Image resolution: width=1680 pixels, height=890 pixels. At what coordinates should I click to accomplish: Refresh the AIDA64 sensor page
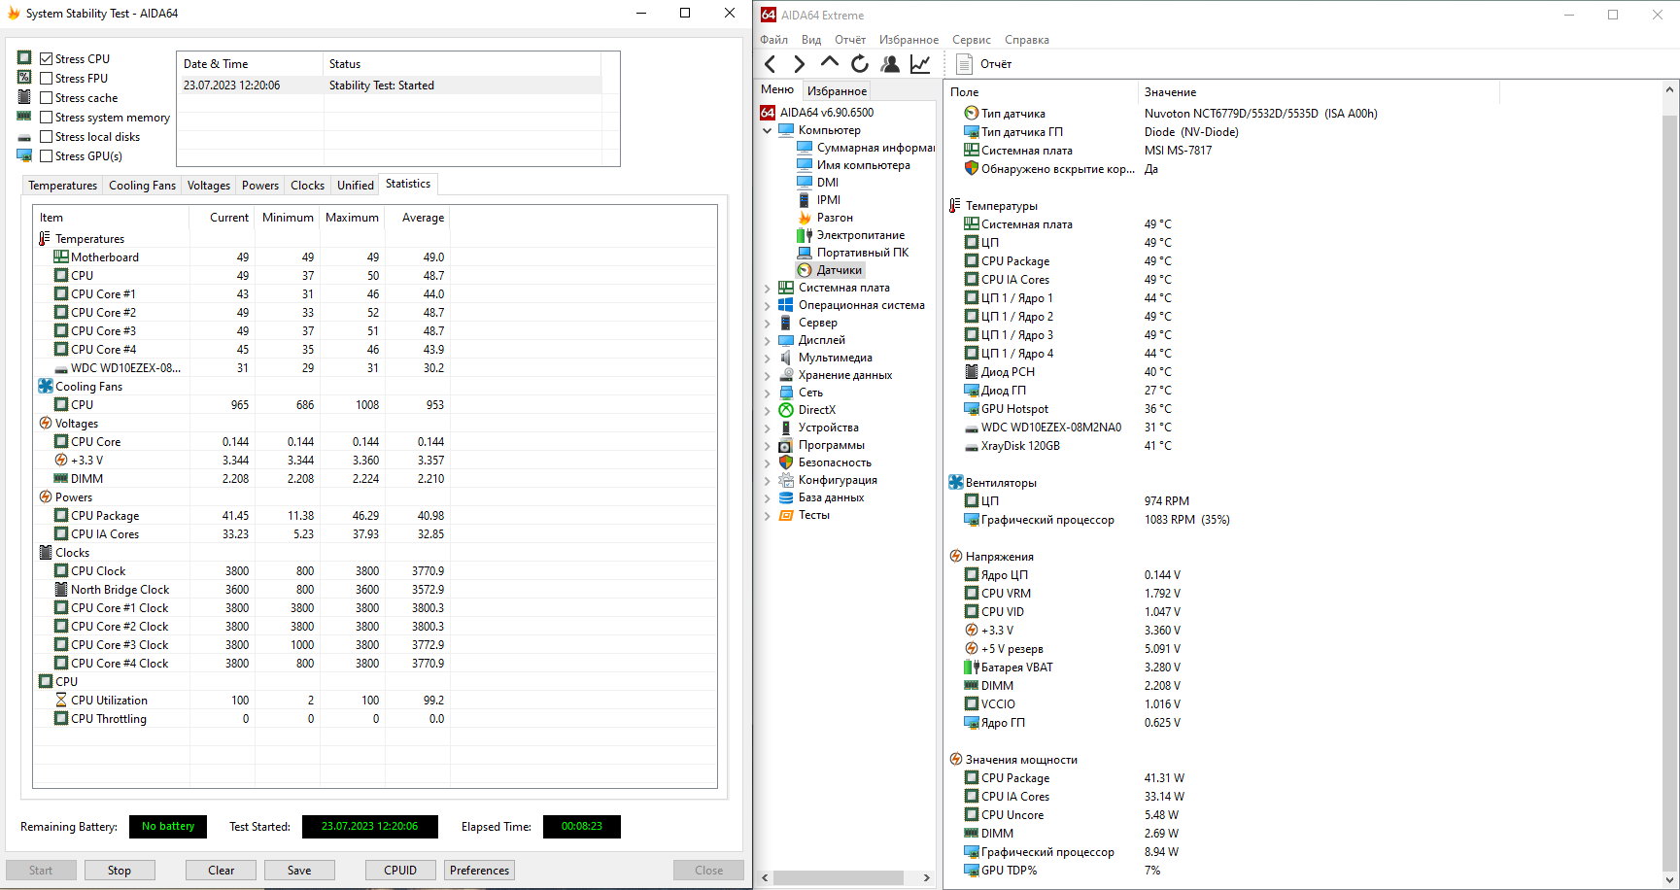[x=860, y=64]
